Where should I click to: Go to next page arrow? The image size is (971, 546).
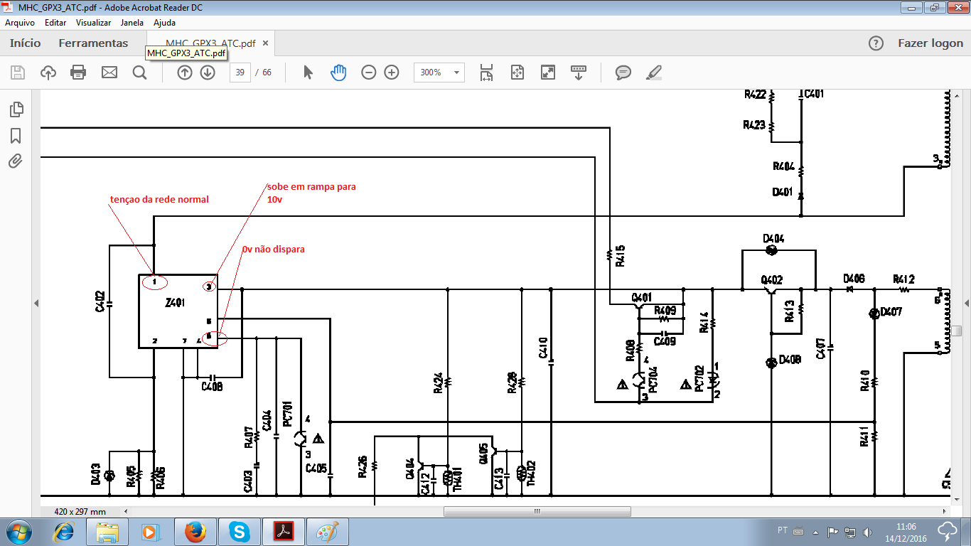coord(208,73)
